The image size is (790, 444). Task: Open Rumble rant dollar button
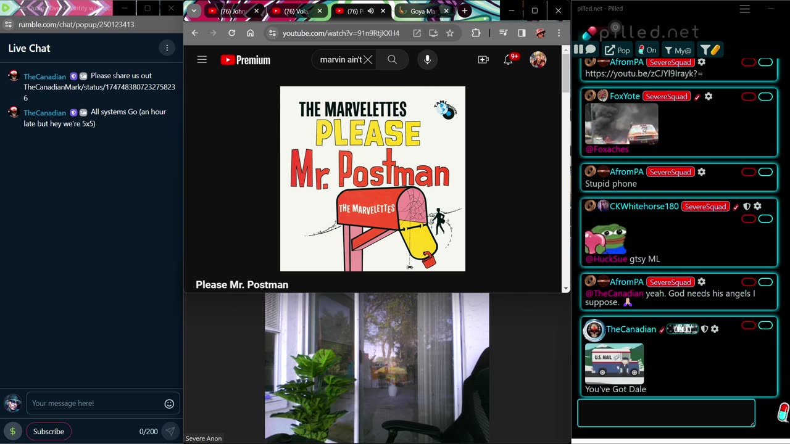[12, 432]
